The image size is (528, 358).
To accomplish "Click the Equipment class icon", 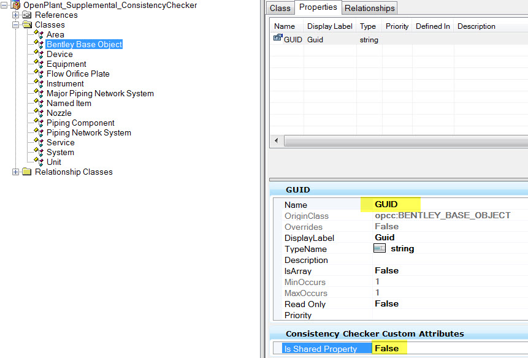I will [x=39, y=64].
